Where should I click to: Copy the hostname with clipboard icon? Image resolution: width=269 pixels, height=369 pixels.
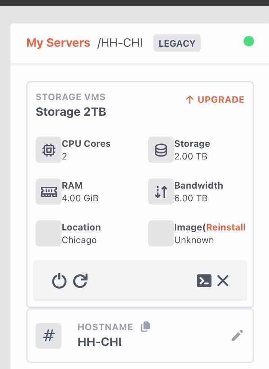pyautogui.click(x=146, y=327)
